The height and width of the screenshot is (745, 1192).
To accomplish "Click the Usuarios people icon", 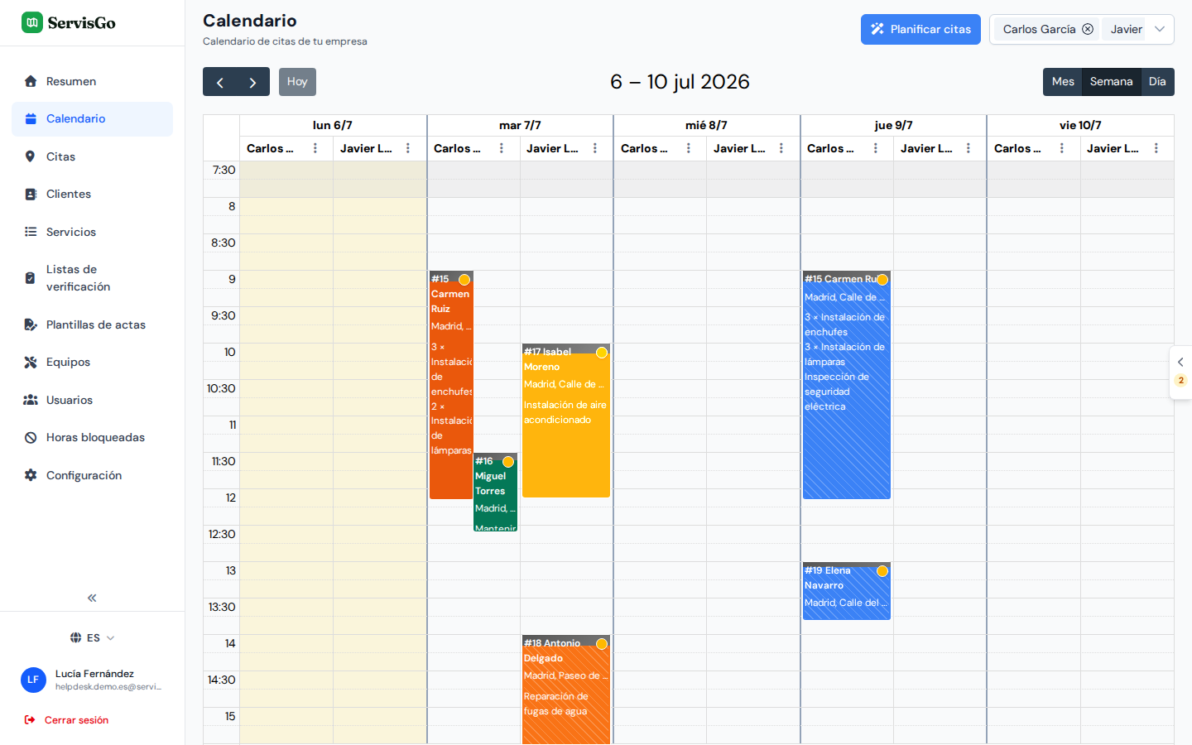I will pyautogui.click(x=31, y=400).
